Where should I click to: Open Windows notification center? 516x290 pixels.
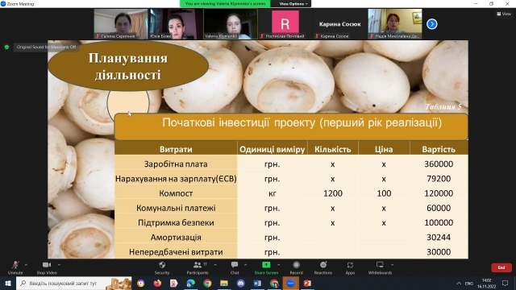pyautogui.click(x=506, y=283)
